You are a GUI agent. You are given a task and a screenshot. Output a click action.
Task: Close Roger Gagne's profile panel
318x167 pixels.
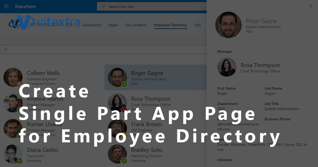click(311, 6)
